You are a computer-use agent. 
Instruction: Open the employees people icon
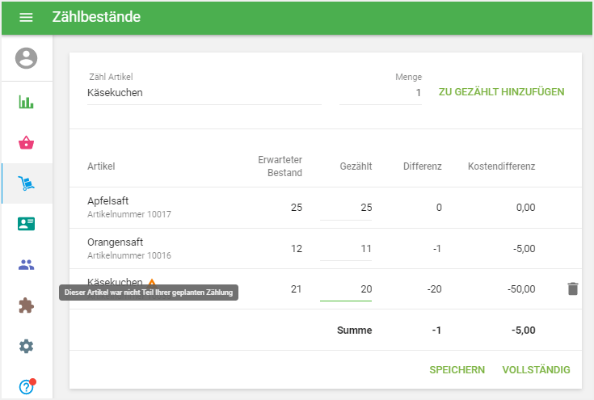click(27, 264)
